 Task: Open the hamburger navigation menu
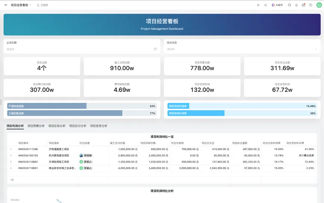[6, 5]
